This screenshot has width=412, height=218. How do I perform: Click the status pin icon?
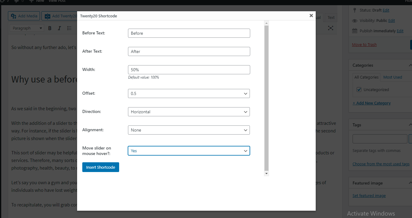coord(354,10)
